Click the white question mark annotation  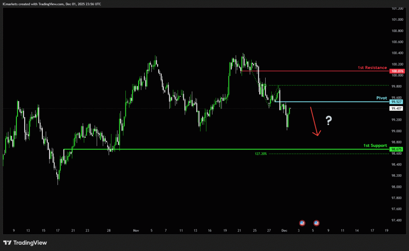[329, 120]
